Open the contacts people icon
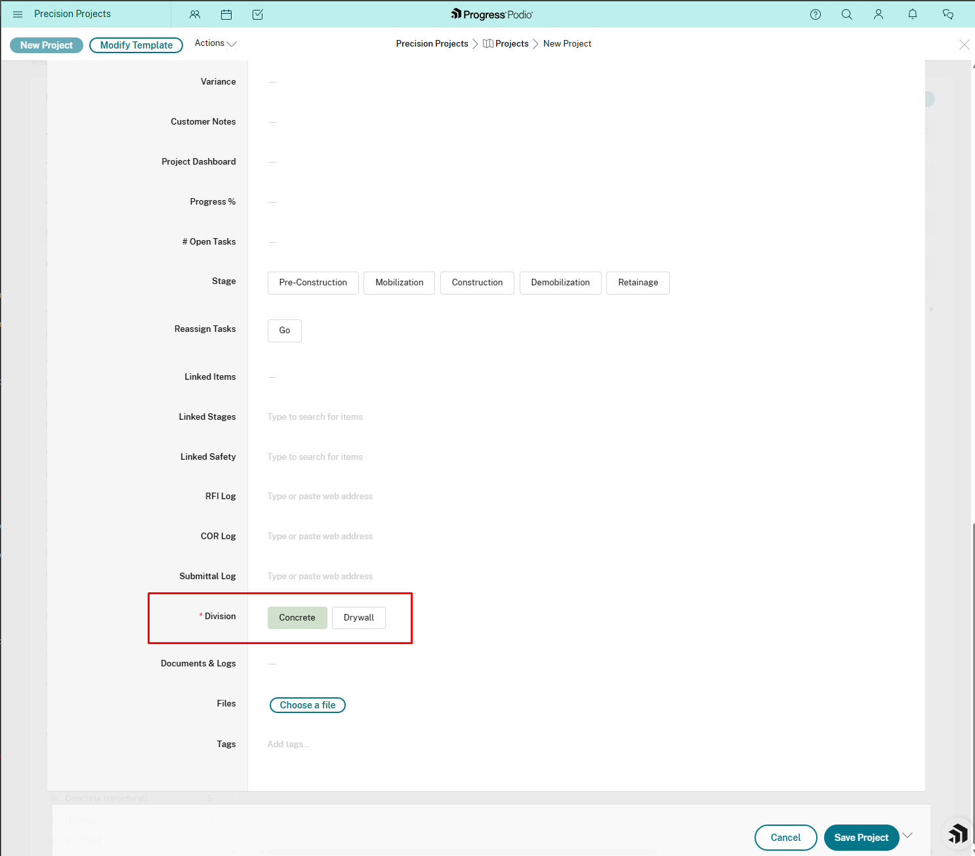Screen dimensions: 975x856 click(195, 14)
